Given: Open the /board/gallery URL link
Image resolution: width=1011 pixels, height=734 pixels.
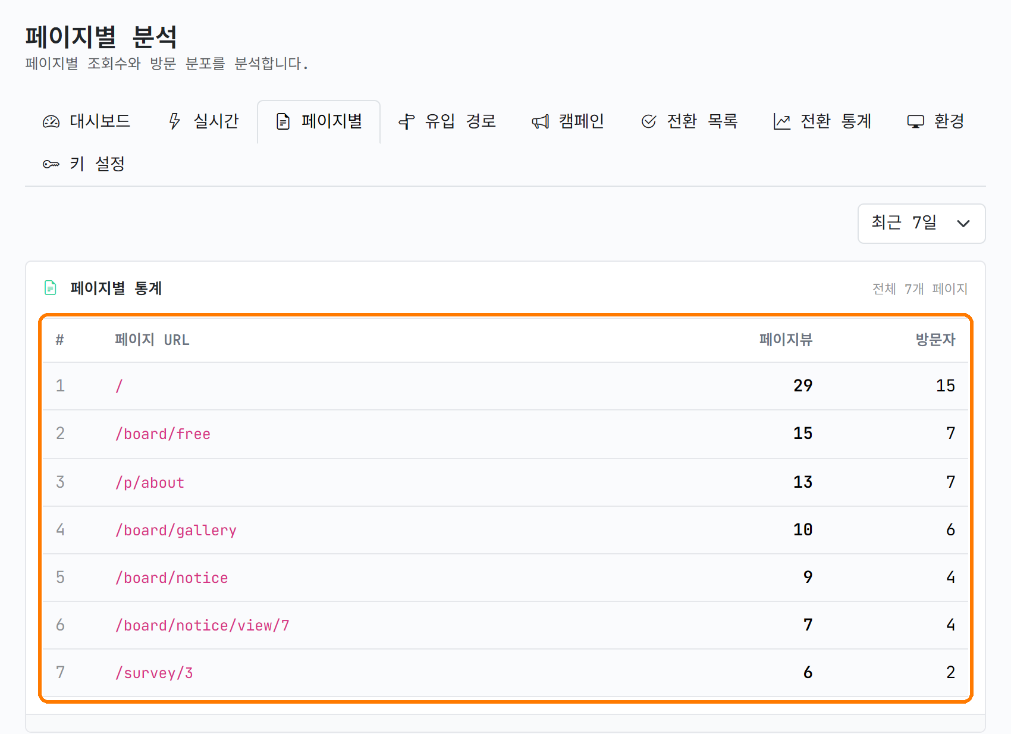Looking at the screenshot, I should tap(176, 531).
